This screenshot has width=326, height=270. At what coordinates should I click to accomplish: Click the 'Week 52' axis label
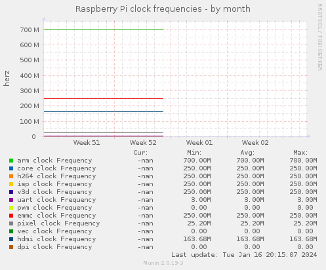tap(143, 143)
